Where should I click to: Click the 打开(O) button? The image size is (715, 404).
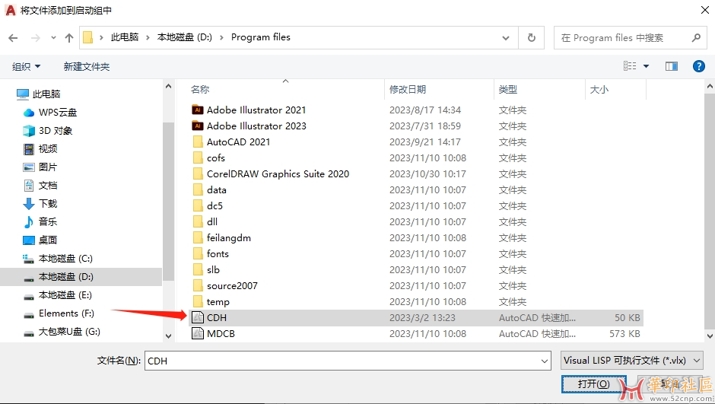click(x=594, y=384)
